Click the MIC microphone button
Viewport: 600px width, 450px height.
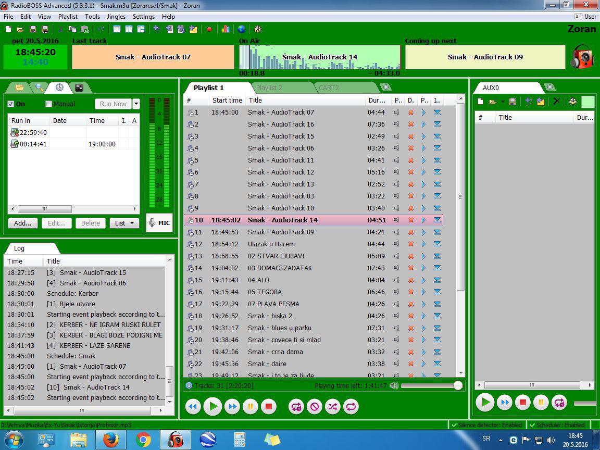click(159, 223)
